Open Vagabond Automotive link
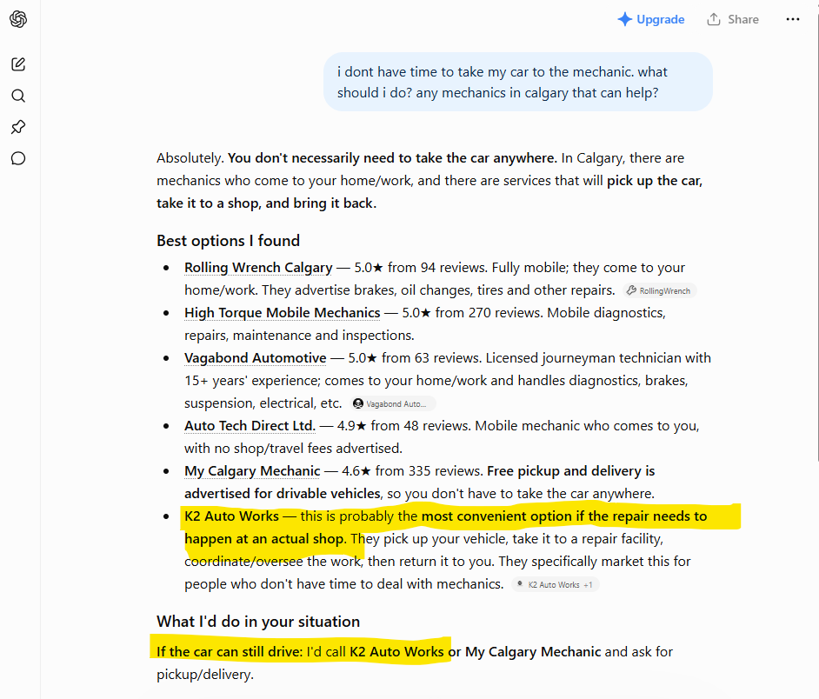 click(256, 358)
